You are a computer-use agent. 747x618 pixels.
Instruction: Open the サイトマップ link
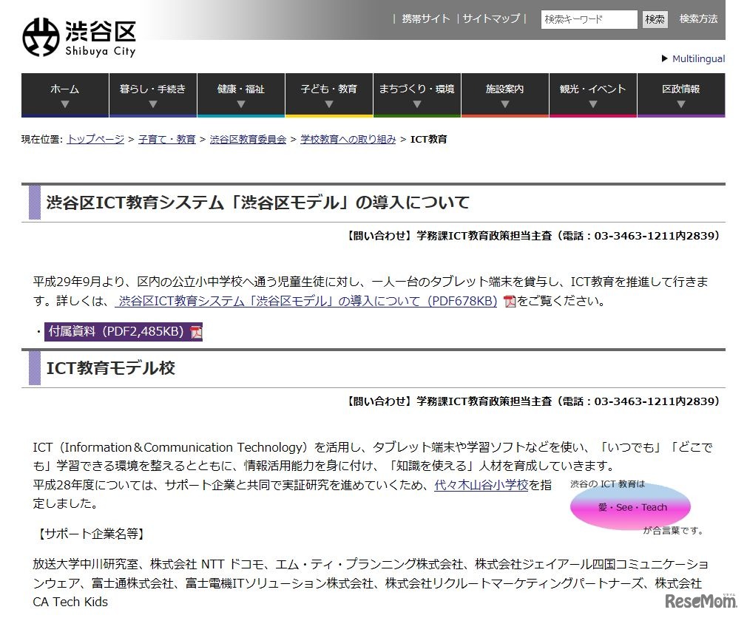491,19
